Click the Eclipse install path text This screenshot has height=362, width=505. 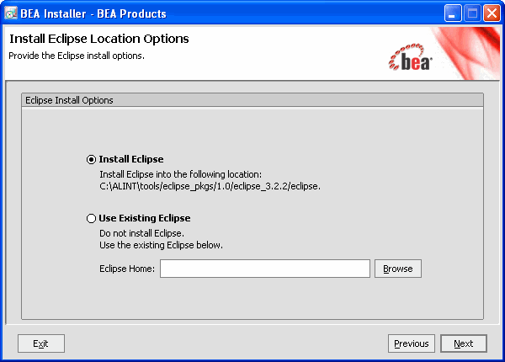tap(210, 186)
